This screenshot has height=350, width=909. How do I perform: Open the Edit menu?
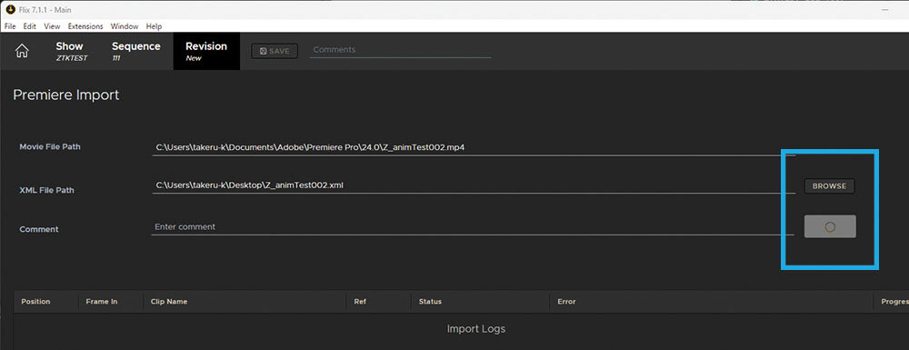coord(30,26)
